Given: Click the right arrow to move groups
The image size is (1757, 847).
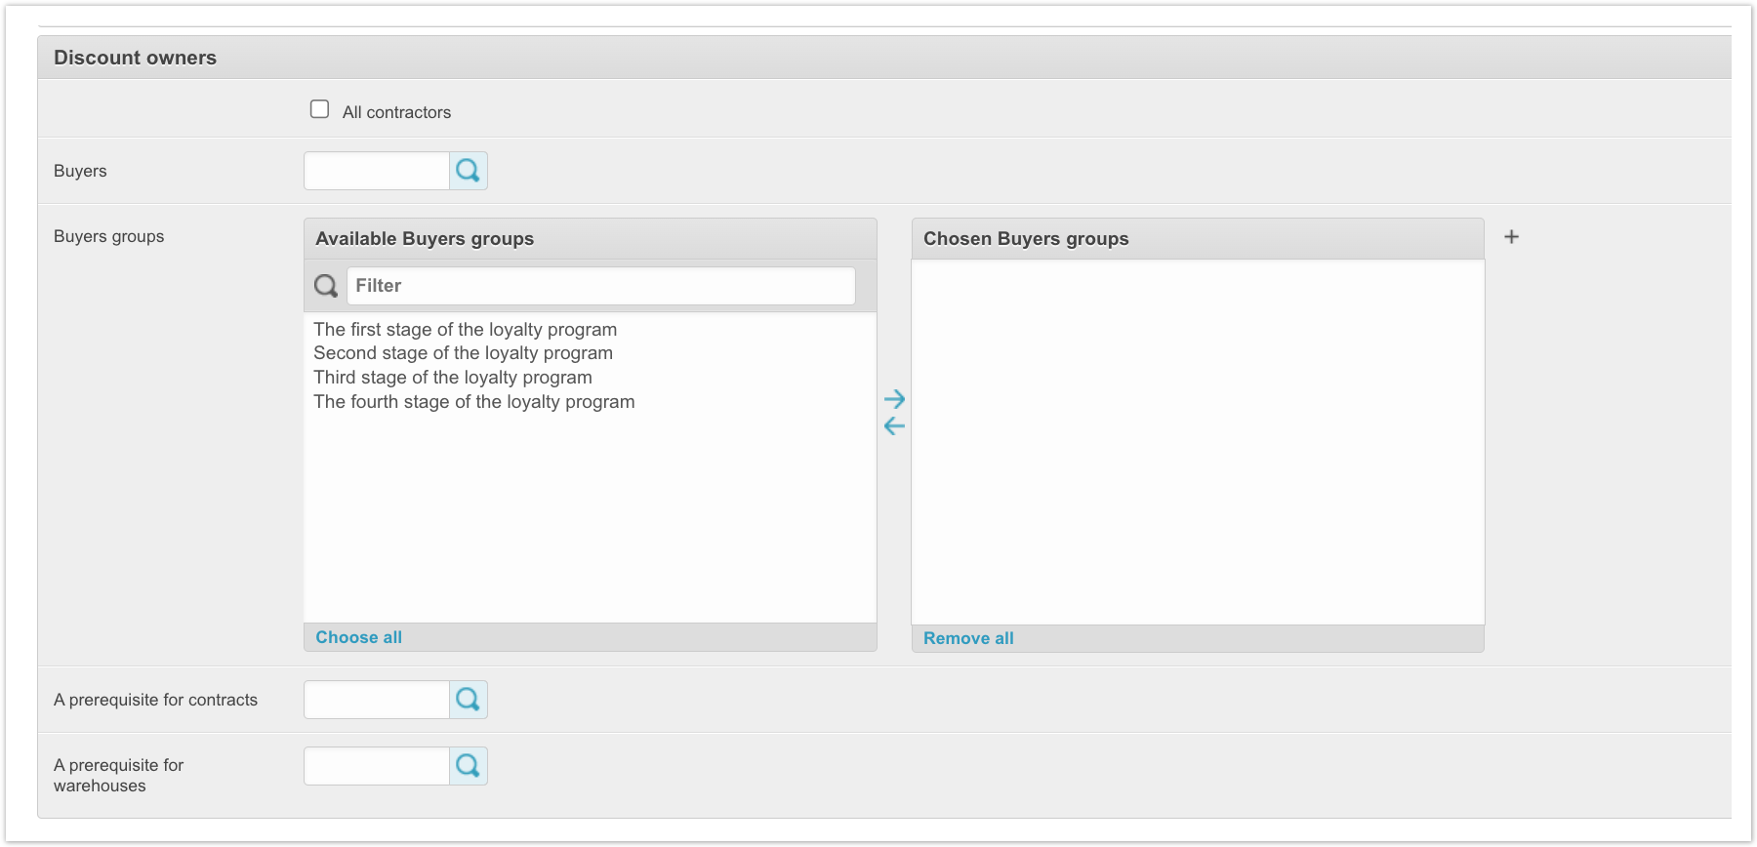Looking at the screenshot, I should (x=894, y=399).
